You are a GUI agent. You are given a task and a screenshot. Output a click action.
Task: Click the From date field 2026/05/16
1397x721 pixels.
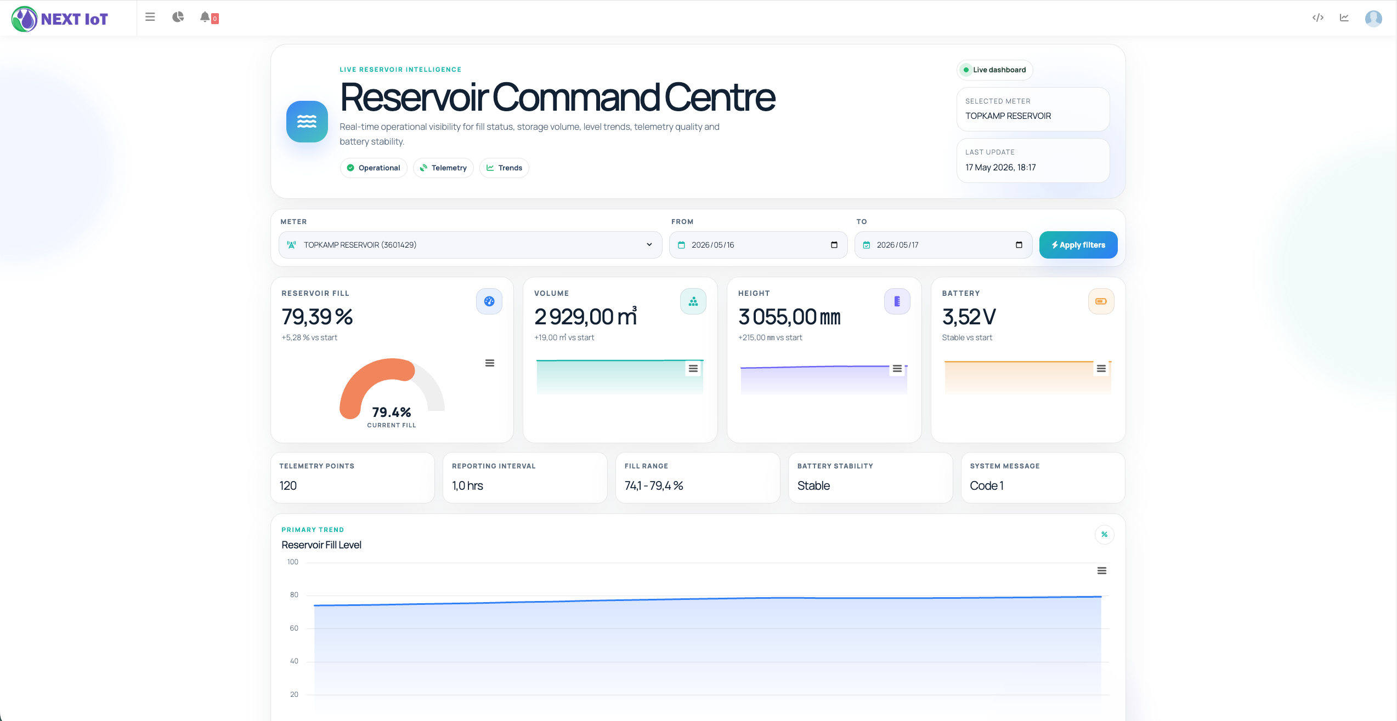click(x=758, y=245)
